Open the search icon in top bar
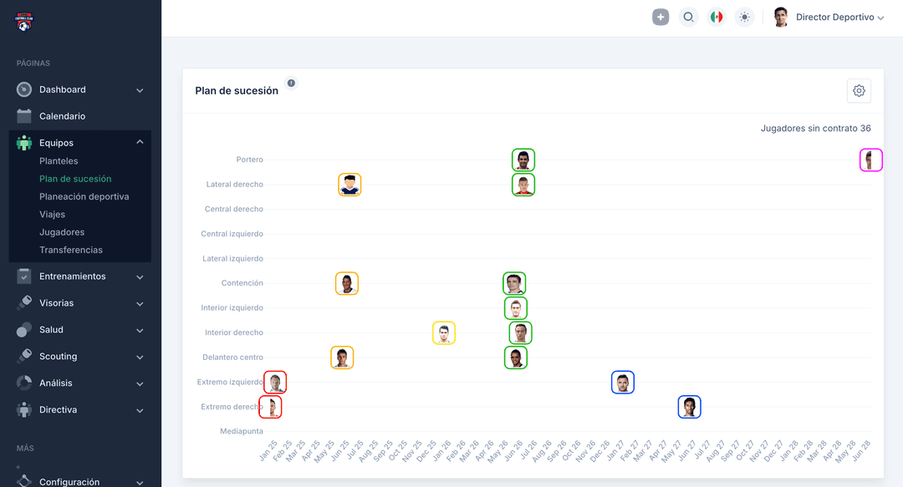This screenshot has height=487, width=903. (x=688, y=17)
